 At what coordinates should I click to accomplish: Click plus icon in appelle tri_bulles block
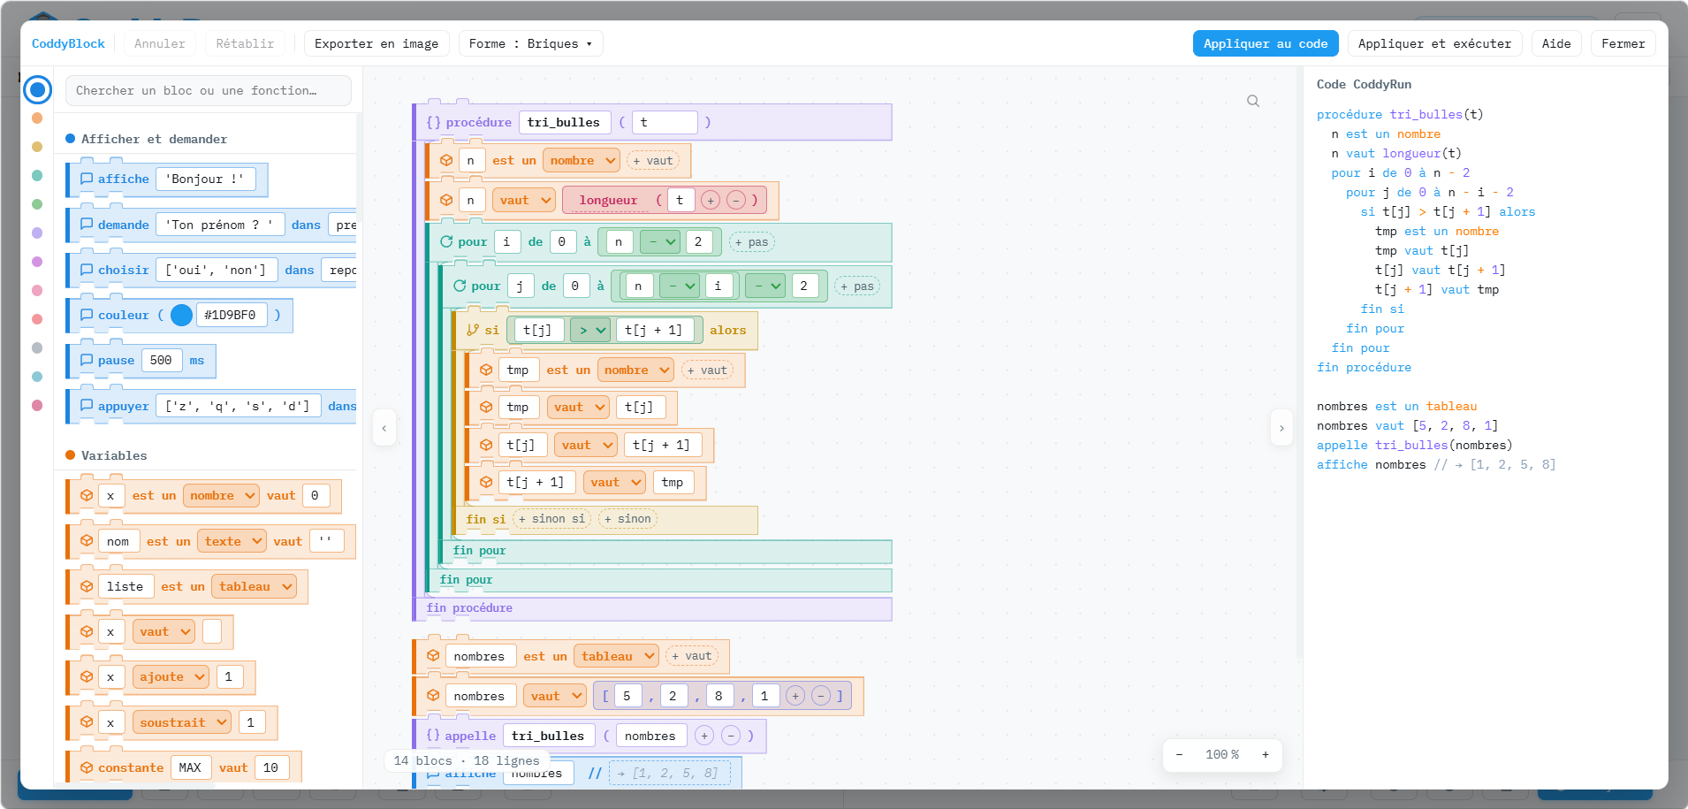coord(704,736)
